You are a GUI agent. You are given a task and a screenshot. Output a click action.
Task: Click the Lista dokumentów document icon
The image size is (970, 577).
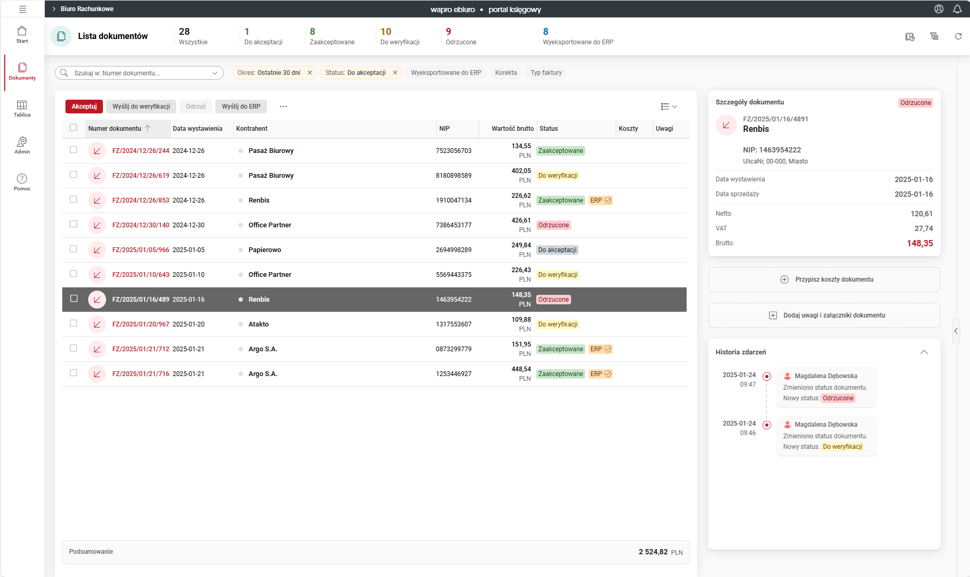tap(61, 36)
